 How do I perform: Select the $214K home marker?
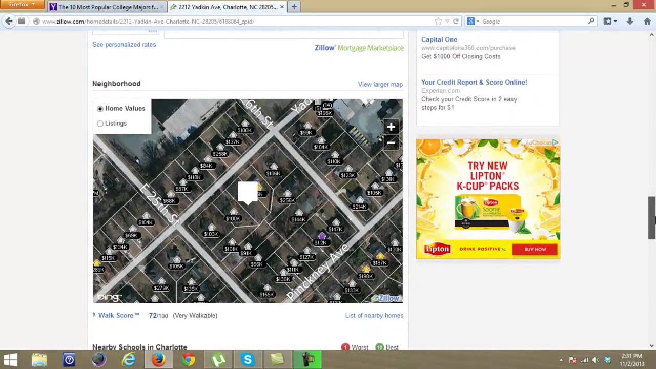coord(359,204)
